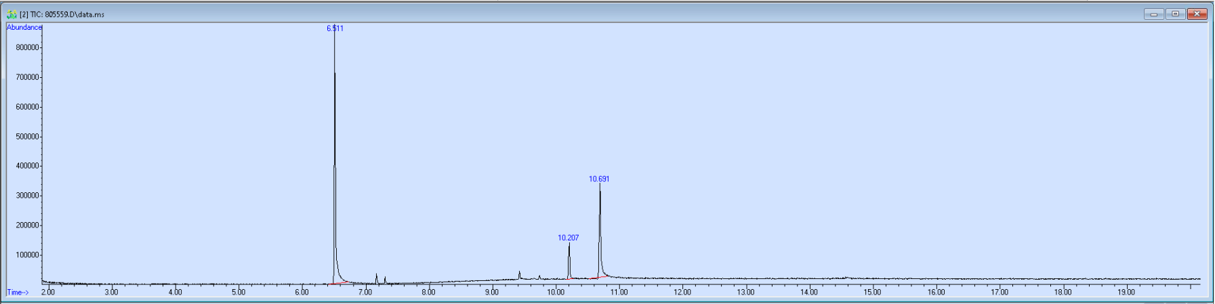Click the 12.00 time axis value
This screenshot has height=304, width=1215.
(682, 292)
